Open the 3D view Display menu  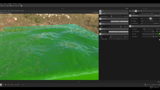(x=22, y=11)
